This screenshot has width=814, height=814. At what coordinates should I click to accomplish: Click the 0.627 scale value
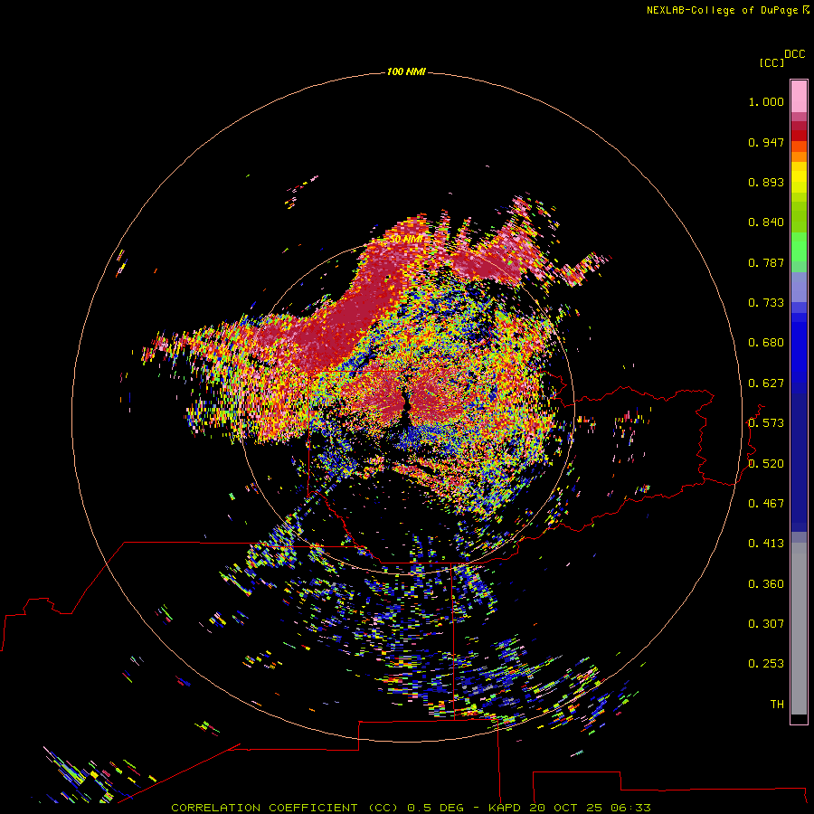pos(766,383)
